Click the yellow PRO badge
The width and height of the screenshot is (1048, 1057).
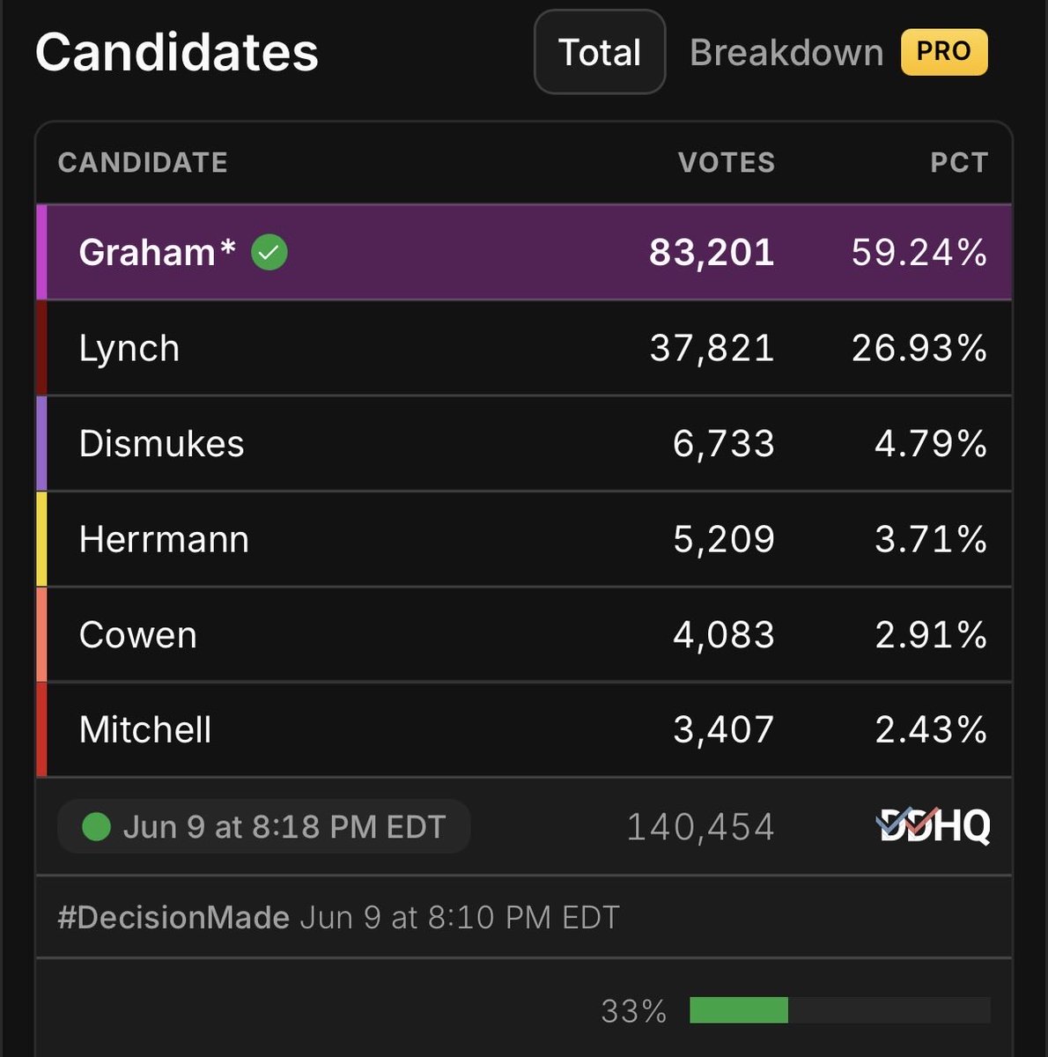tap(944, 52)
